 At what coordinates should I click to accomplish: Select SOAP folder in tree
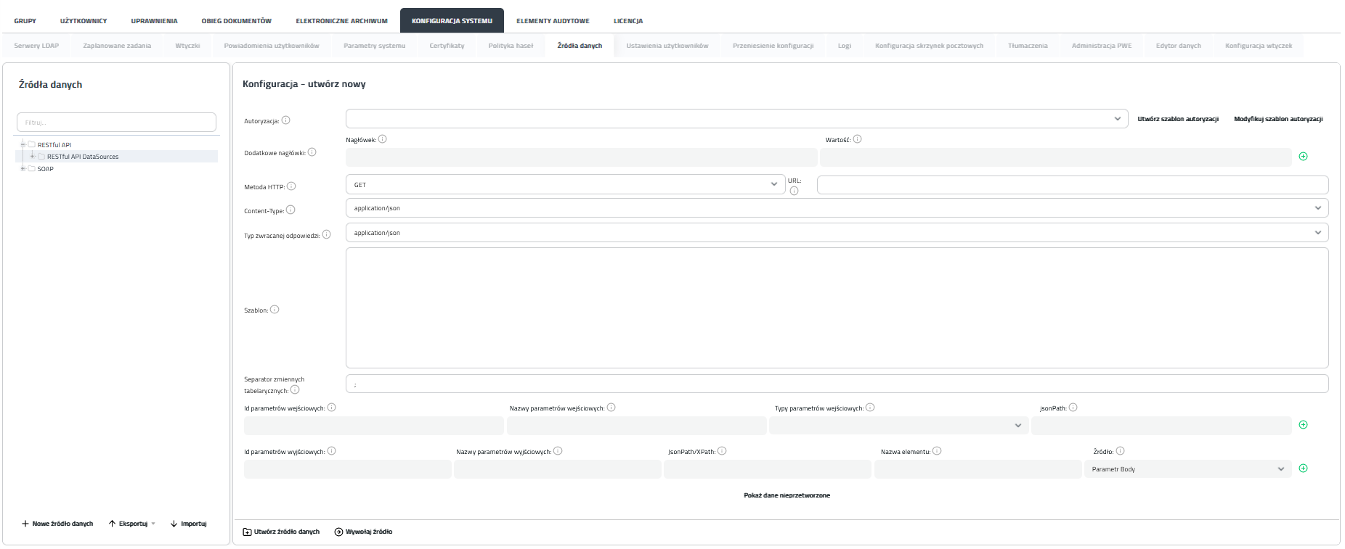45,169
